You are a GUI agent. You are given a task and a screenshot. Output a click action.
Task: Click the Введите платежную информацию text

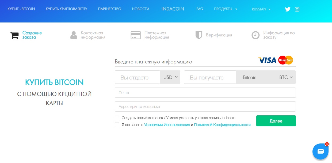[x=154, y=62]
